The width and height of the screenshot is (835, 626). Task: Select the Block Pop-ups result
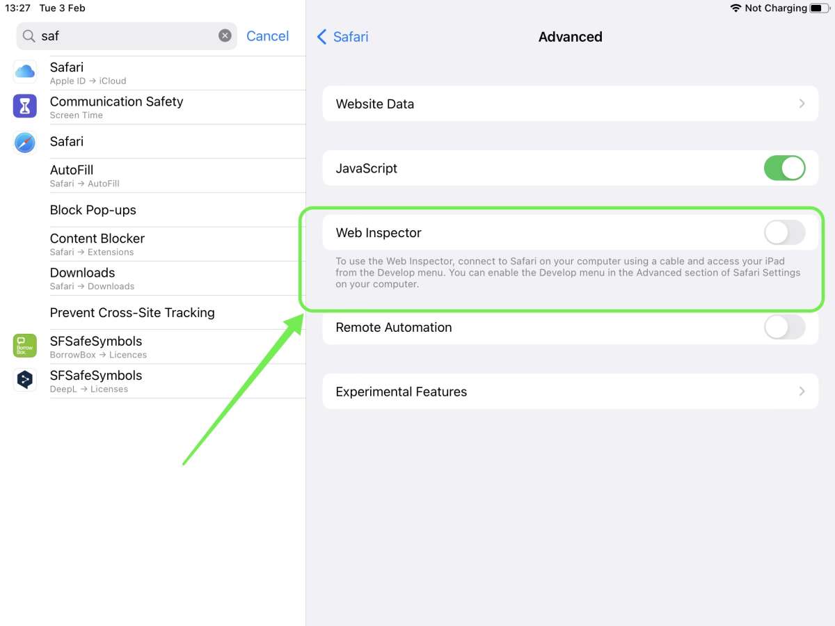177,210
